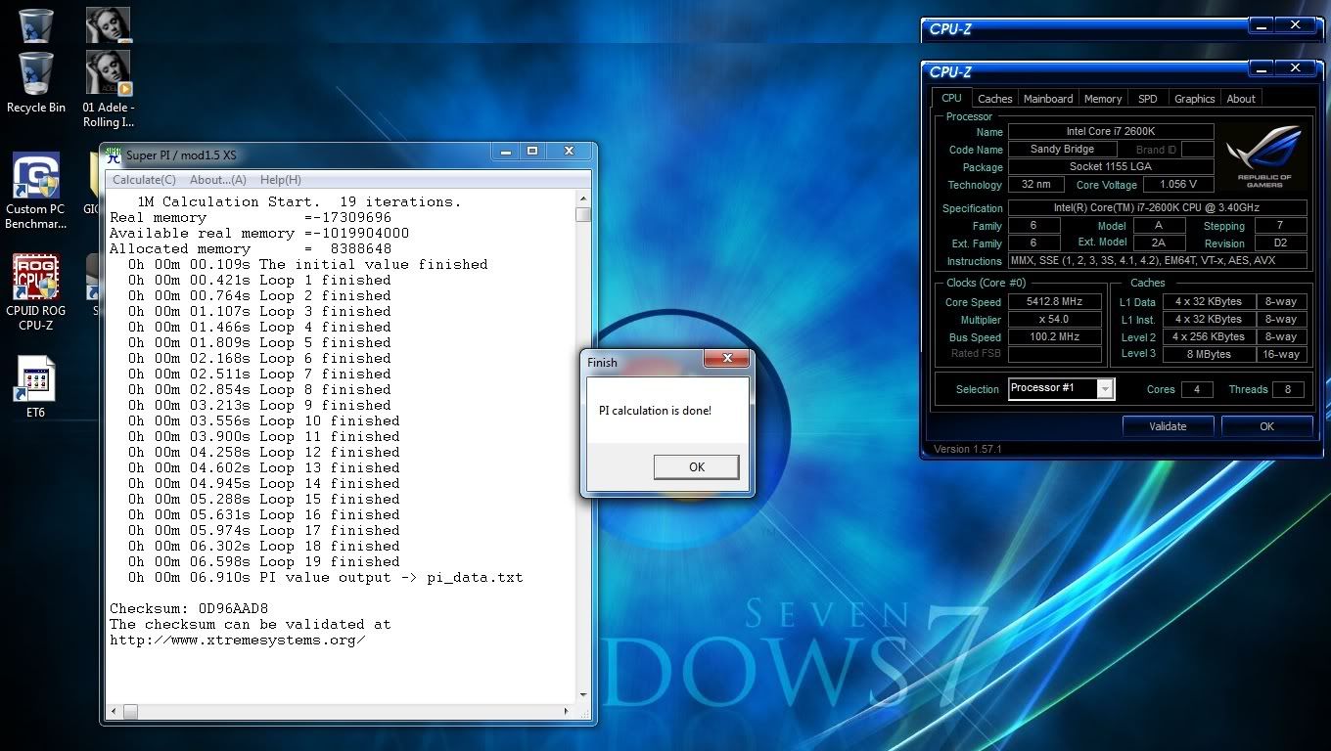The height and width of the screenshot is (751, 1331).
Task: Open 01 Adele Rolling media file icon
Action: (109, 90)
